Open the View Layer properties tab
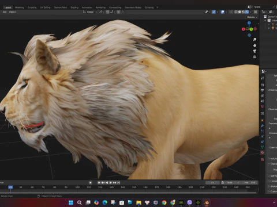The width and height of the screenshot is (277, 207). click(263, 95)
